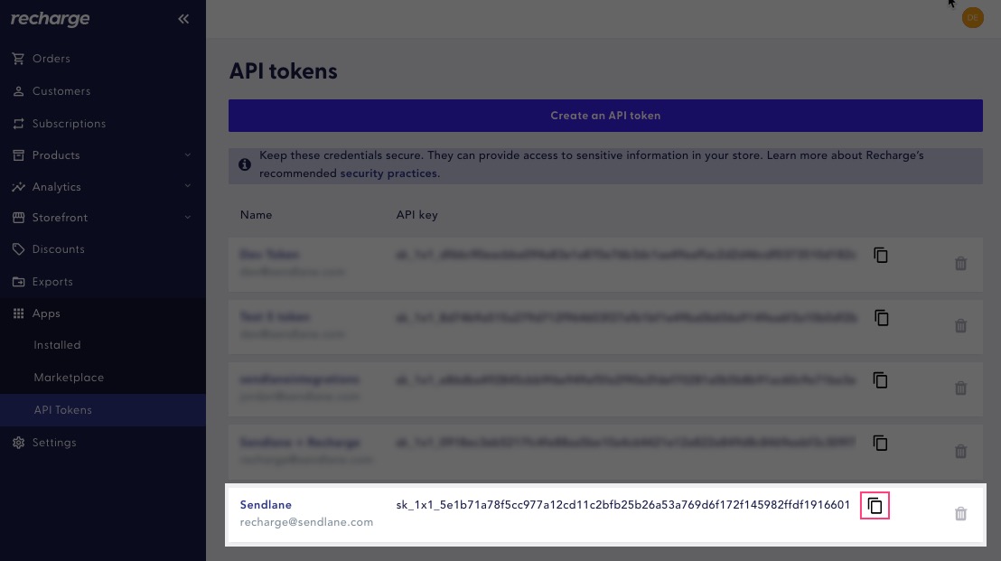
Task: Open the Installed apps page
Action: click(x=57, y=345)
